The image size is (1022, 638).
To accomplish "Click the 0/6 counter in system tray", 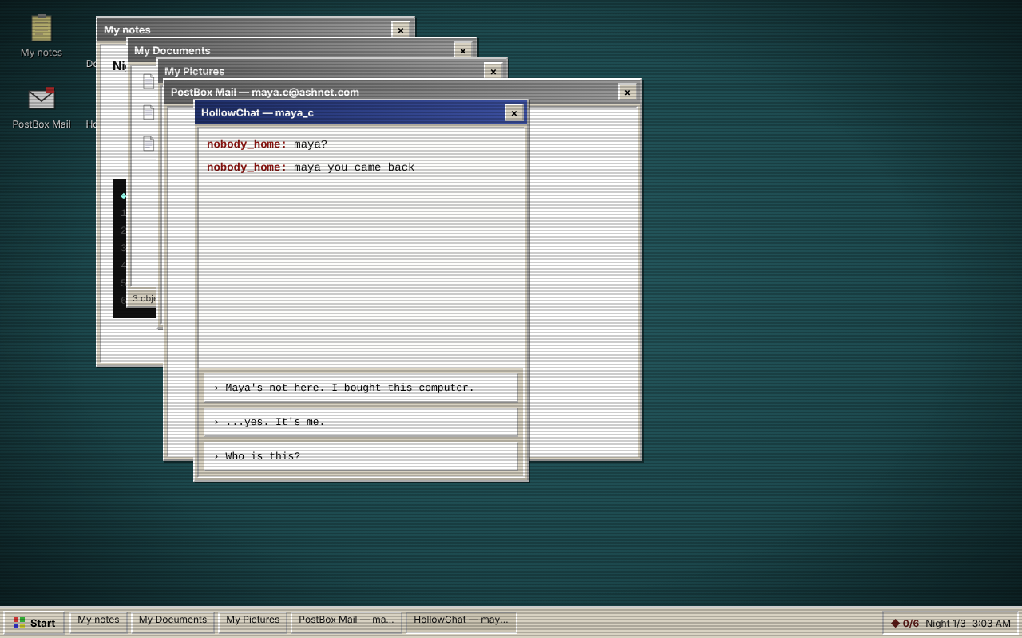I will pos(911,624).
